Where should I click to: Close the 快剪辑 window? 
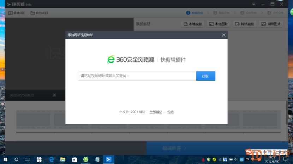pos(282,4)
